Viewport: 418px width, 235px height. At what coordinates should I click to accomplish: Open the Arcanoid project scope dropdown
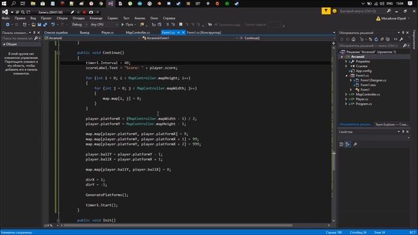92,38
